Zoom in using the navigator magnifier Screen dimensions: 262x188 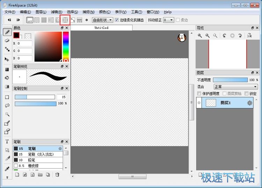coord(200,35)
